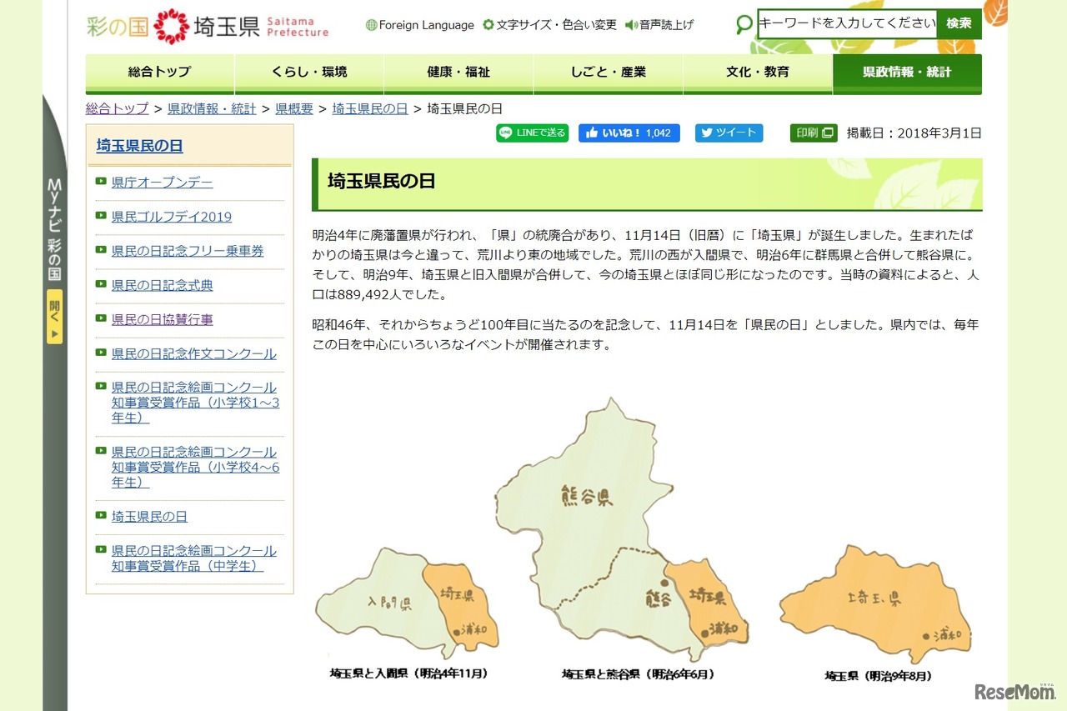Viewport: 1067px width, 711px height.
Task: Select the 文化・教育 menu item
Action: (x=758, y=73)
